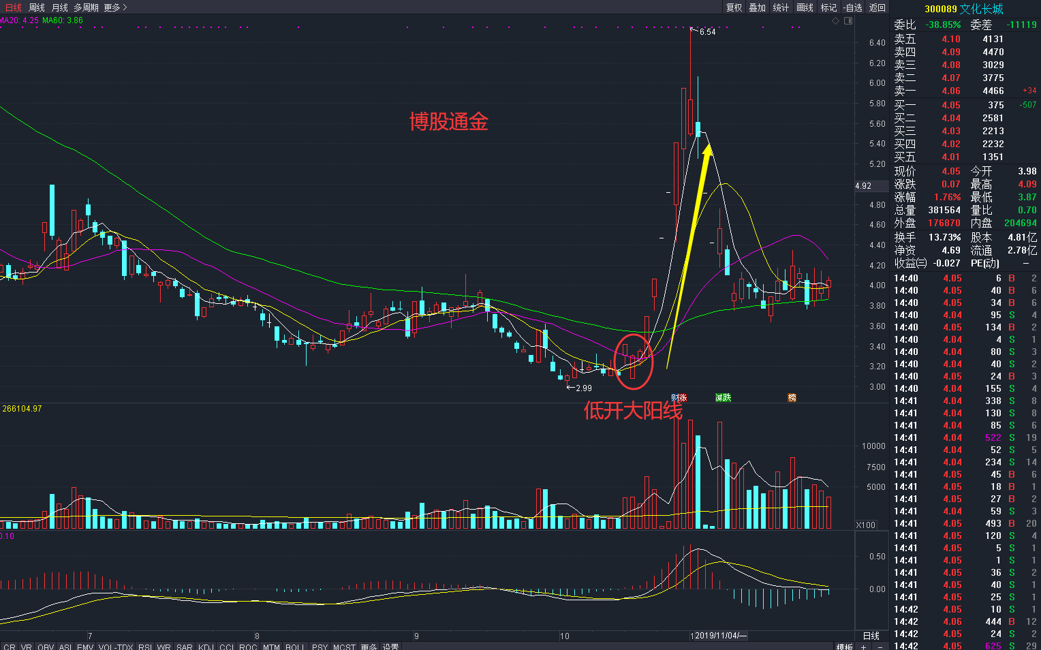Click the MA20: 4.25 indicator label
The image size is (1041, 650).
coord(20,20)
